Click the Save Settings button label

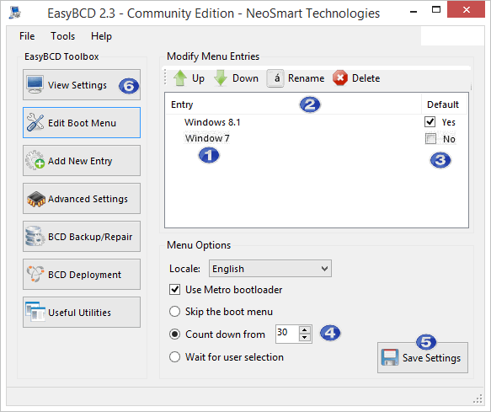tap(431, 358)
